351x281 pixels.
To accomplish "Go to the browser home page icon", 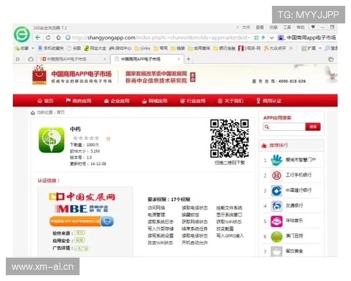I will pyautogui.click(x=58, y=37).
